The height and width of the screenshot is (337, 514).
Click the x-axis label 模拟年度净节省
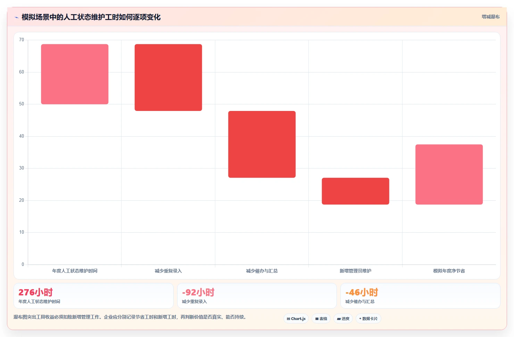449,271
